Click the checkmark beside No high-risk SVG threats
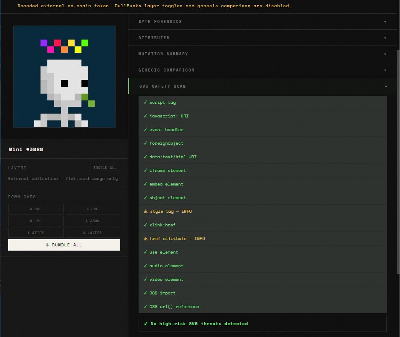 [x=145, y=323]
